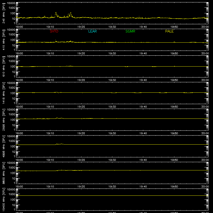Click the 20:00 time label under 8800 MHz plot

click(205, 187)
